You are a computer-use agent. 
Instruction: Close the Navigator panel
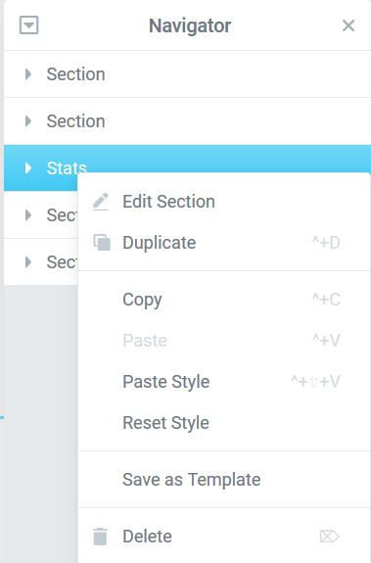pos(348,25)
